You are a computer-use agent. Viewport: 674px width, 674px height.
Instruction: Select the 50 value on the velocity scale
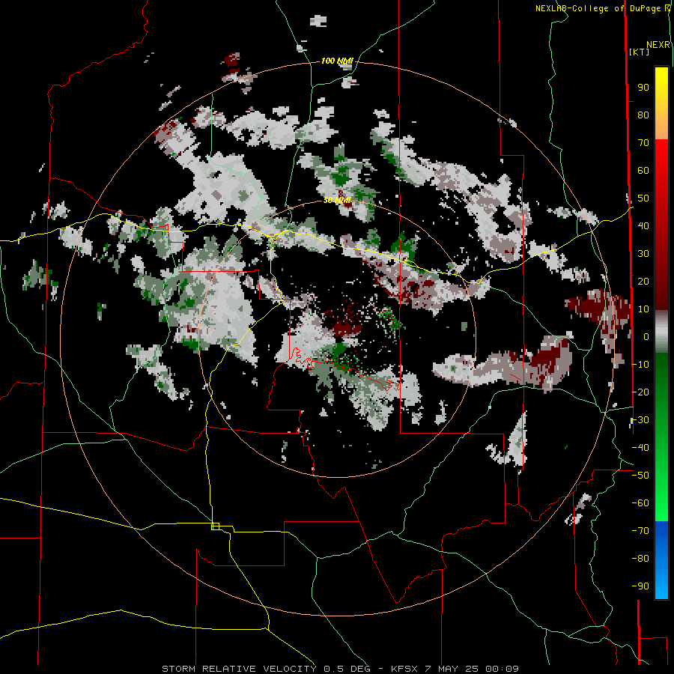[643, 198]
